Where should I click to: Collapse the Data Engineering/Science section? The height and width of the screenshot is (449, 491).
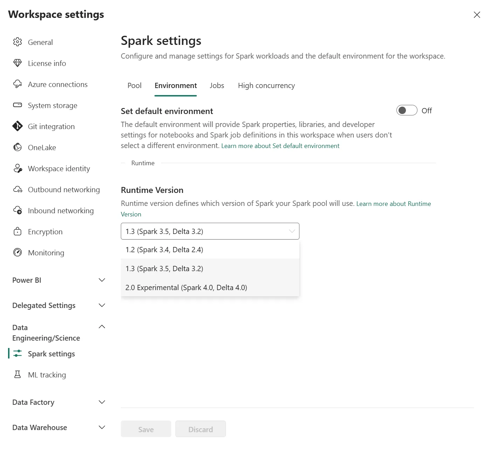102,327
